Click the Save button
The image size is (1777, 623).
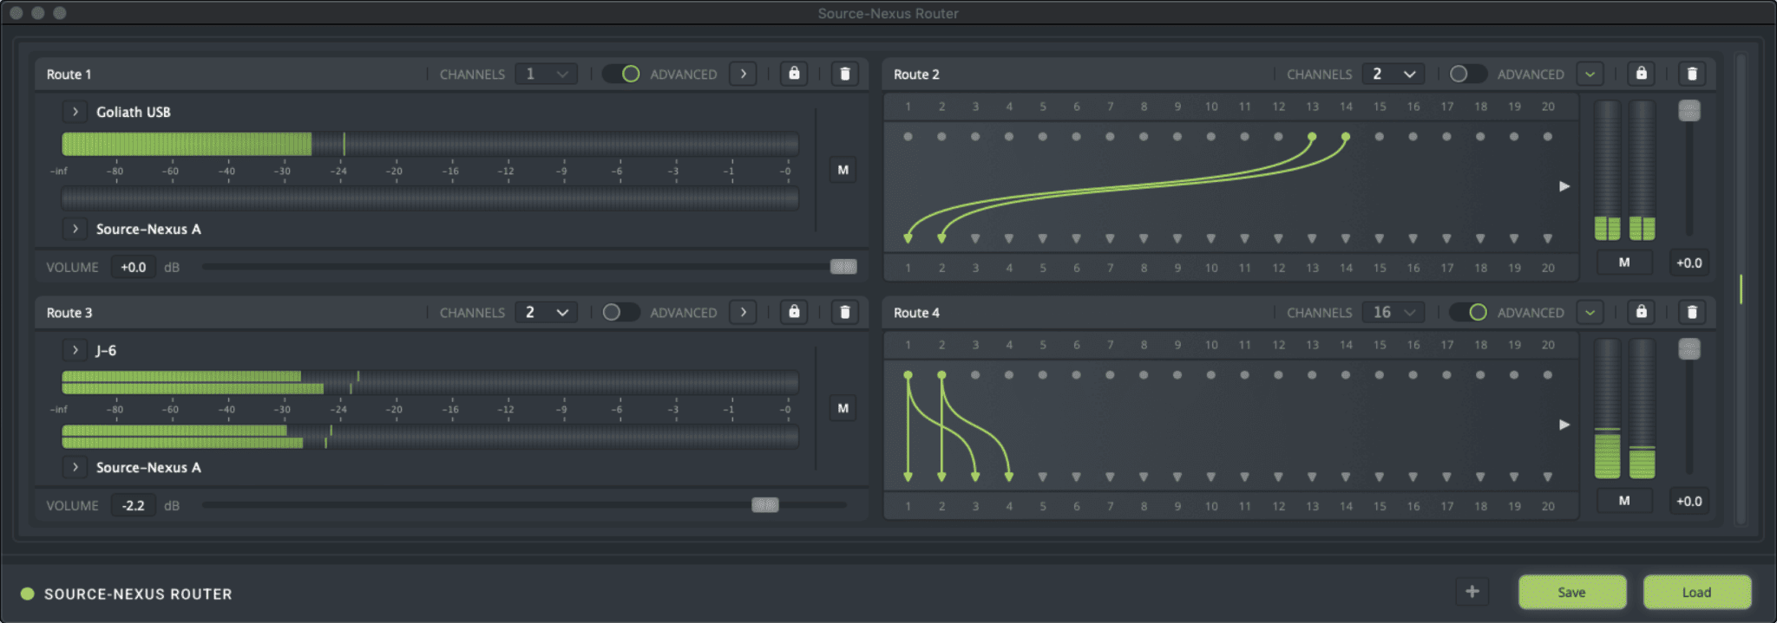click(1571, 593)
